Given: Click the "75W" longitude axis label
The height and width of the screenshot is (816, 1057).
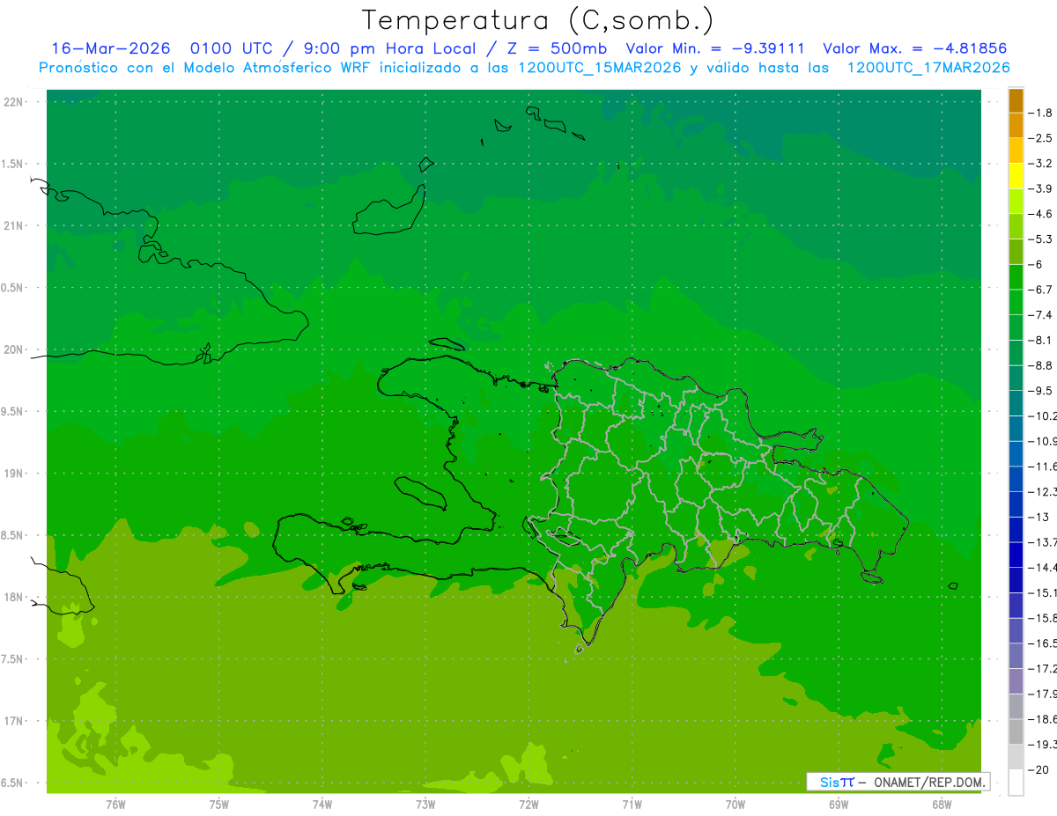Looking at the screenshot, I should pos(219,804).
